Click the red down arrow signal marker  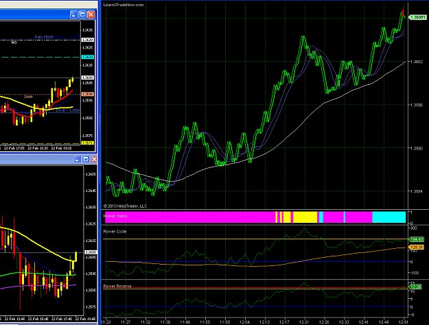pyautogui.click(x=403, y=12)
